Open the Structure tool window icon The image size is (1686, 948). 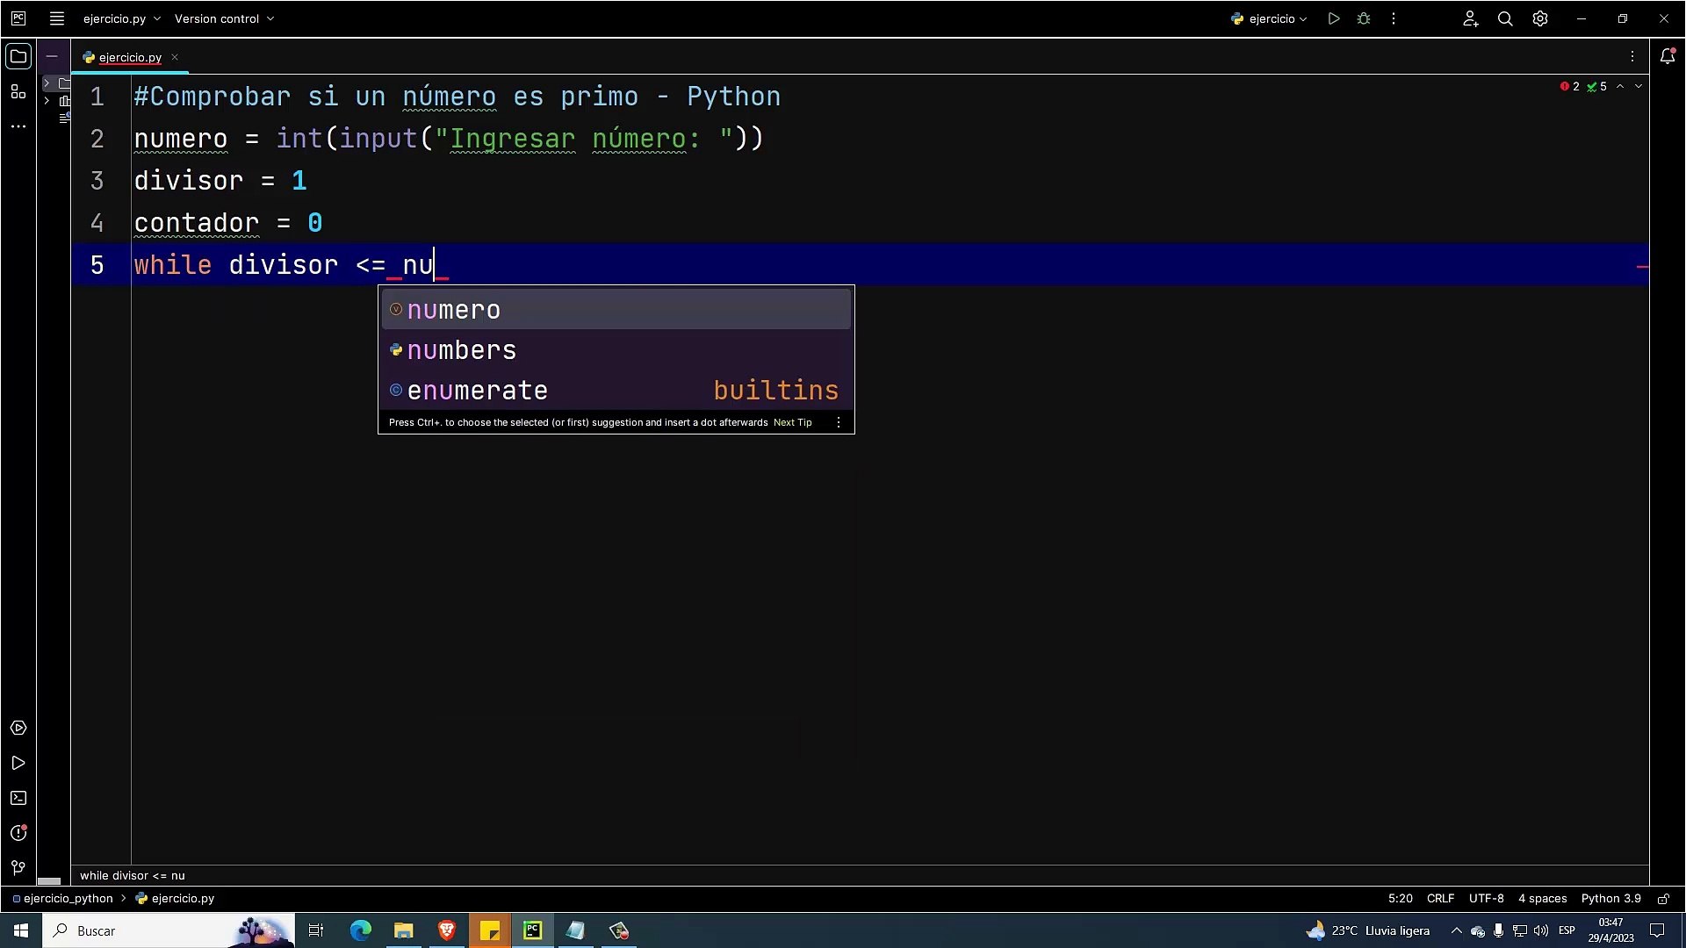tap(18, 91)
